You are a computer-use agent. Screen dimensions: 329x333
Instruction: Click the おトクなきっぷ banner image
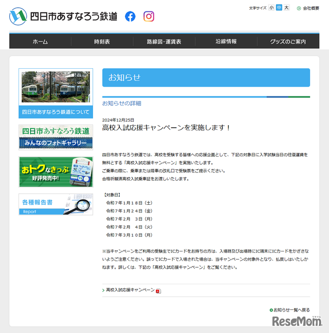[56, 172]
